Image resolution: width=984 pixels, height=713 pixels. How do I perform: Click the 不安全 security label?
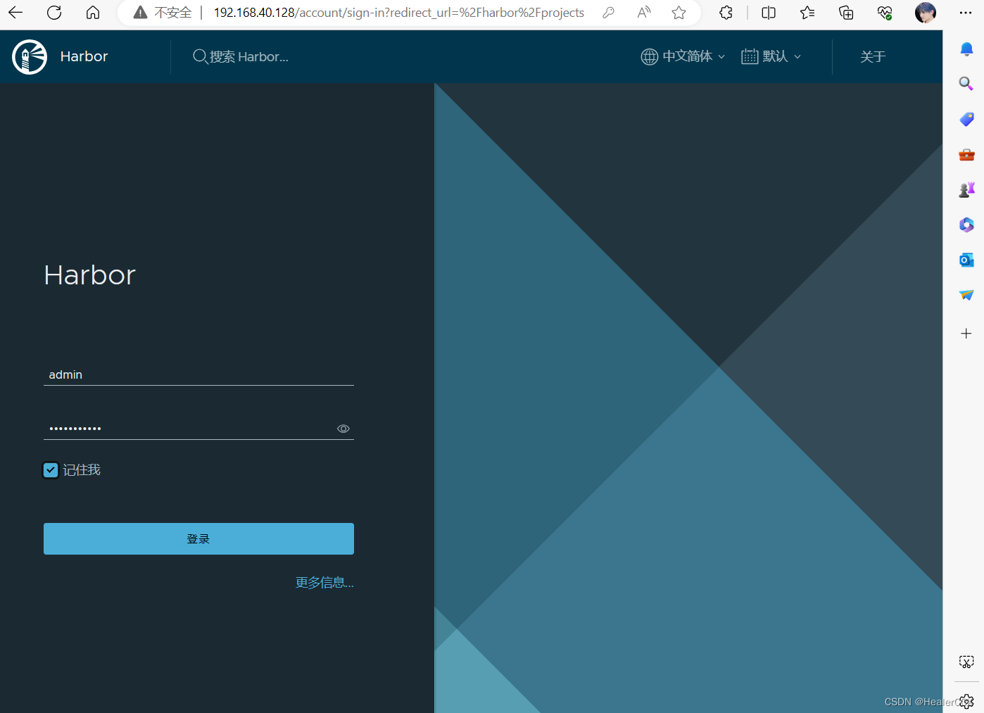tap(173, 13)
